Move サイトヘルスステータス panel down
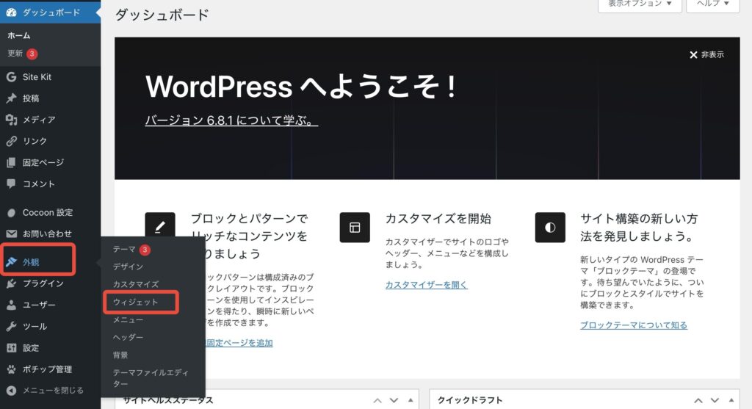This screenshot has width=752, height=409. coord(394,400)
